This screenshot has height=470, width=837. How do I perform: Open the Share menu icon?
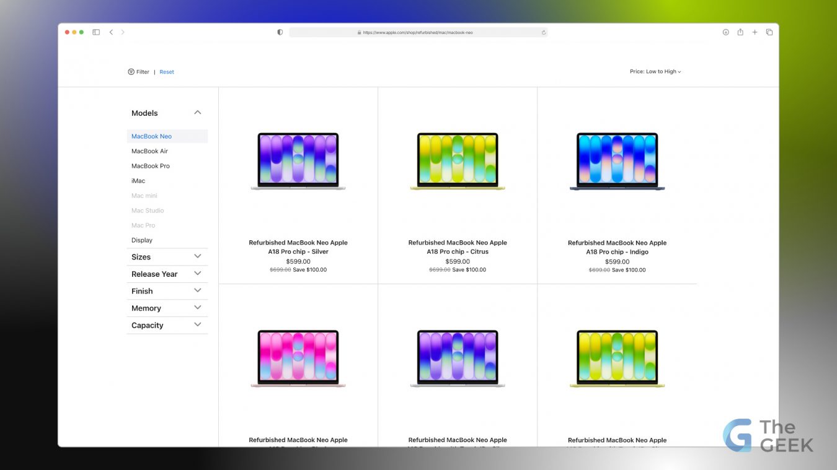click(740, 32)
